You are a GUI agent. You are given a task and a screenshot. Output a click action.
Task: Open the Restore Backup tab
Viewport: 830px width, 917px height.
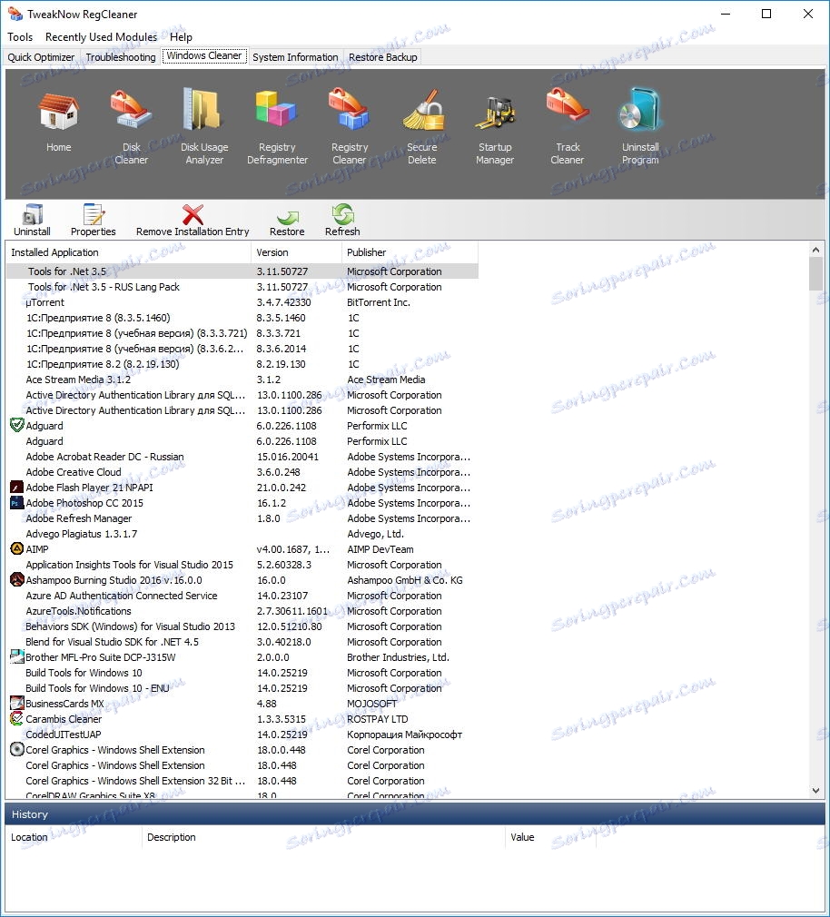(382, 56)
